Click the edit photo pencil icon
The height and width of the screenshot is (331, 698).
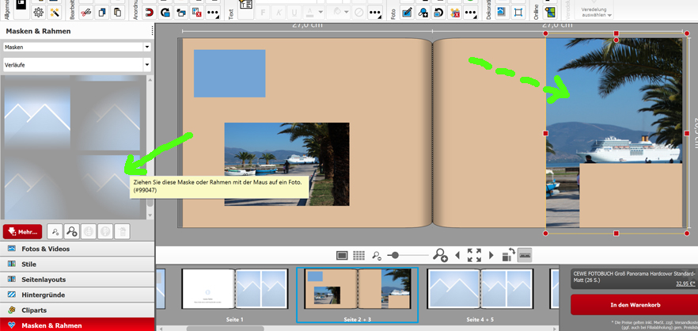(x=407, y=13)
